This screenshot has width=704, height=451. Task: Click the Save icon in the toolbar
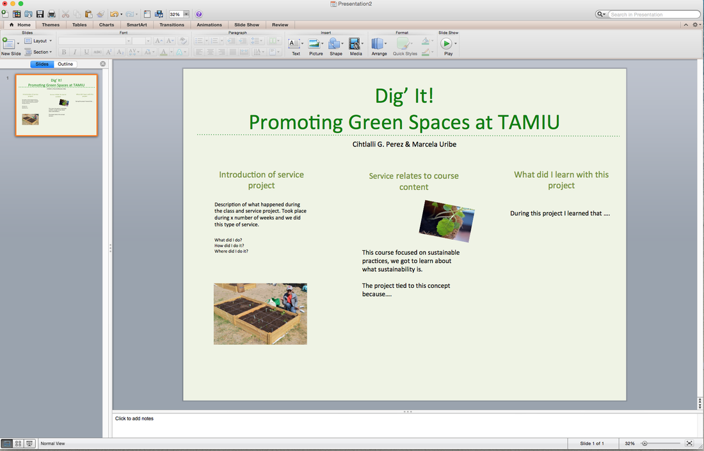[40, 14]
